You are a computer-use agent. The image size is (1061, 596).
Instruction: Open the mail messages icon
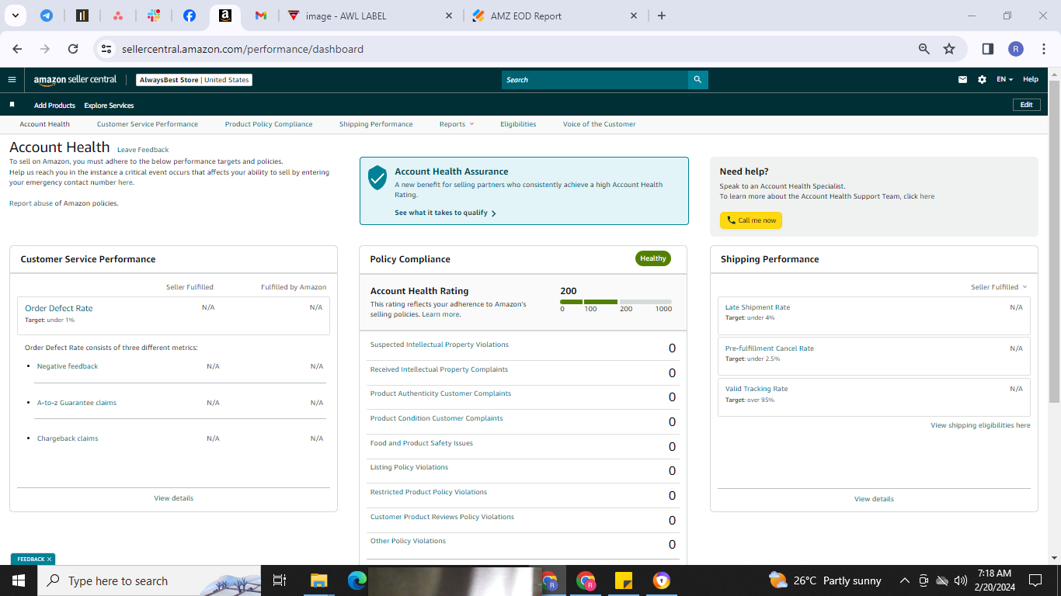(963, 79)
